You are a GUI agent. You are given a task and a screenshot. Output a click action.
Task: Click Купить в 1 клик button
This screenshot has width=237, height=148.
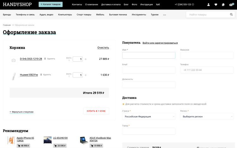[96, 111]
